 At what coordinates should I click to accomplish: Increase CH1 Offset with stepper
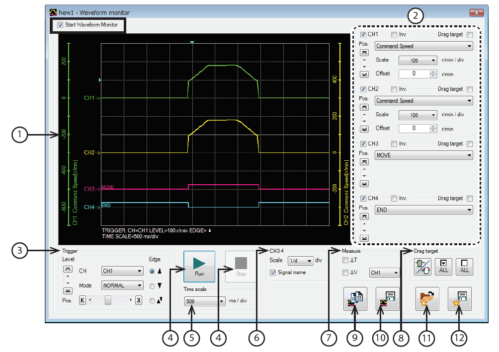433,72
